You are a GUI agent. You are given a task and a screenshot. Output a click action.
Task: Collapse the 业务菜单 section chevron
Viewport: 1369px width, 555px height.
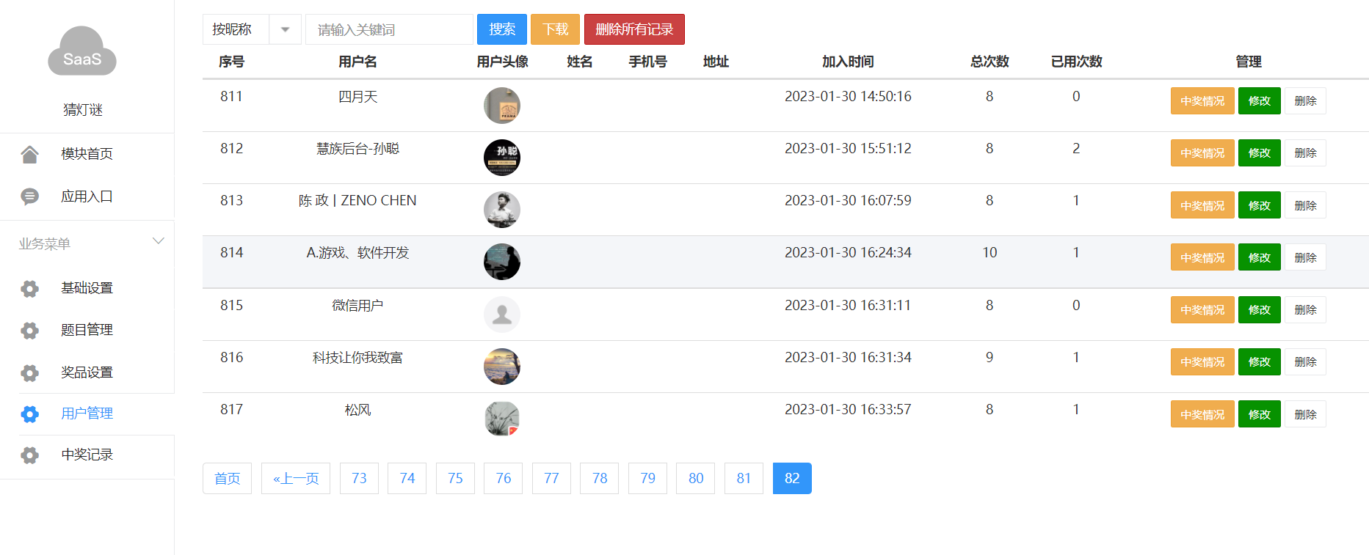[158, 241]
